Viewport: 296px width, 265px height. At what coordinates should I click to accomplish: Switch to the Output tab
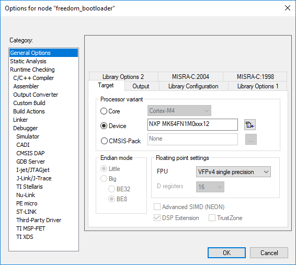[141, 86]
